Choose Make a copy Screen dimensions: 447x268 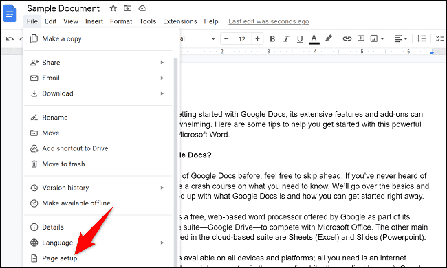pyautogui.click(x=98, y=38)
